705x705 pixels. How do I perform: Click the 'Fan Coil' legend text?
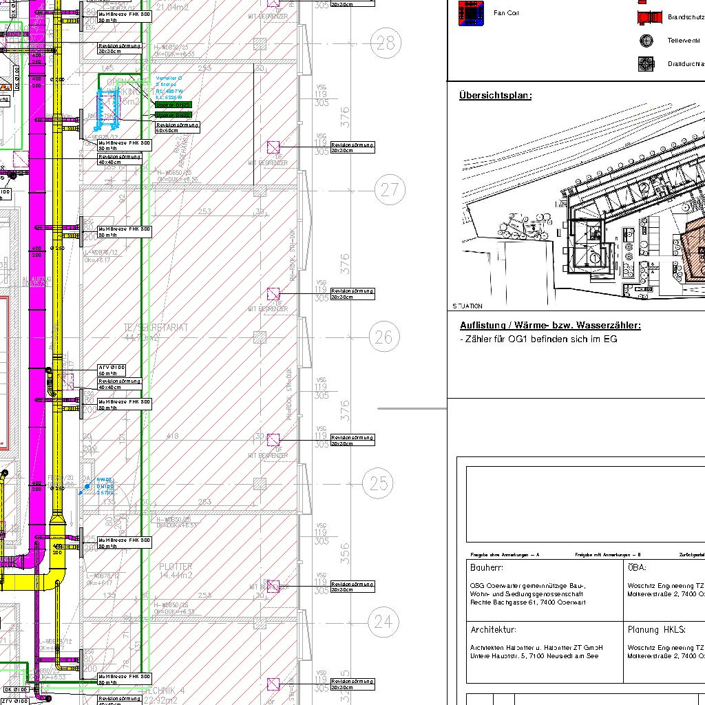506,13
